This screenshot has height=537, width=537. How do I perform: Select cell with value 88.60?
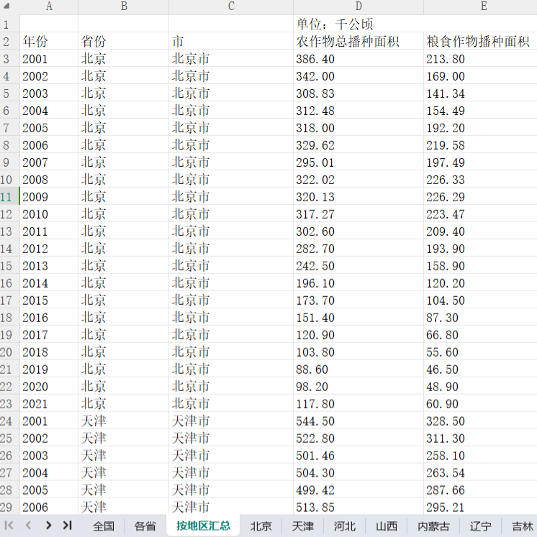(x=358, y=370)
